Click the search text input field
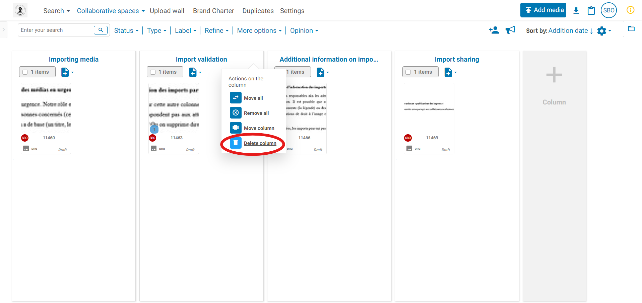 click(x=56, y=30)
